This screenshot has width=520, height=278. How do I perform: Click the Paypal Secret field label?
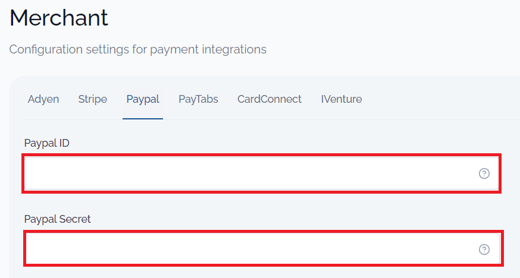tap(57, 219)
